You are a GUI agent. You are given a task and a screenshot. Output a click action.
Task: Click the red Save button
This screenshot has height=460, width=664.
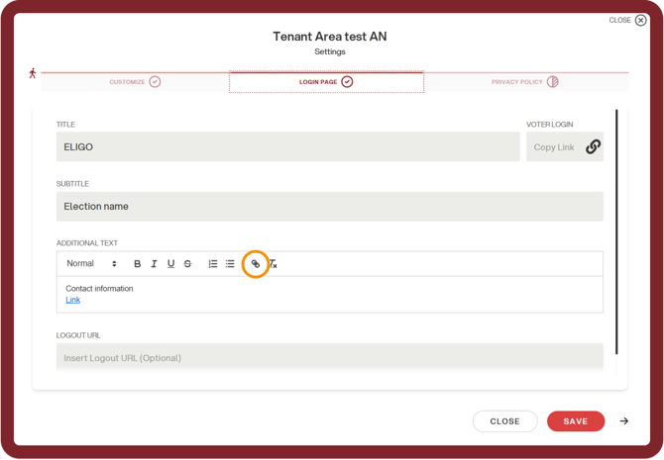[576, 421]
